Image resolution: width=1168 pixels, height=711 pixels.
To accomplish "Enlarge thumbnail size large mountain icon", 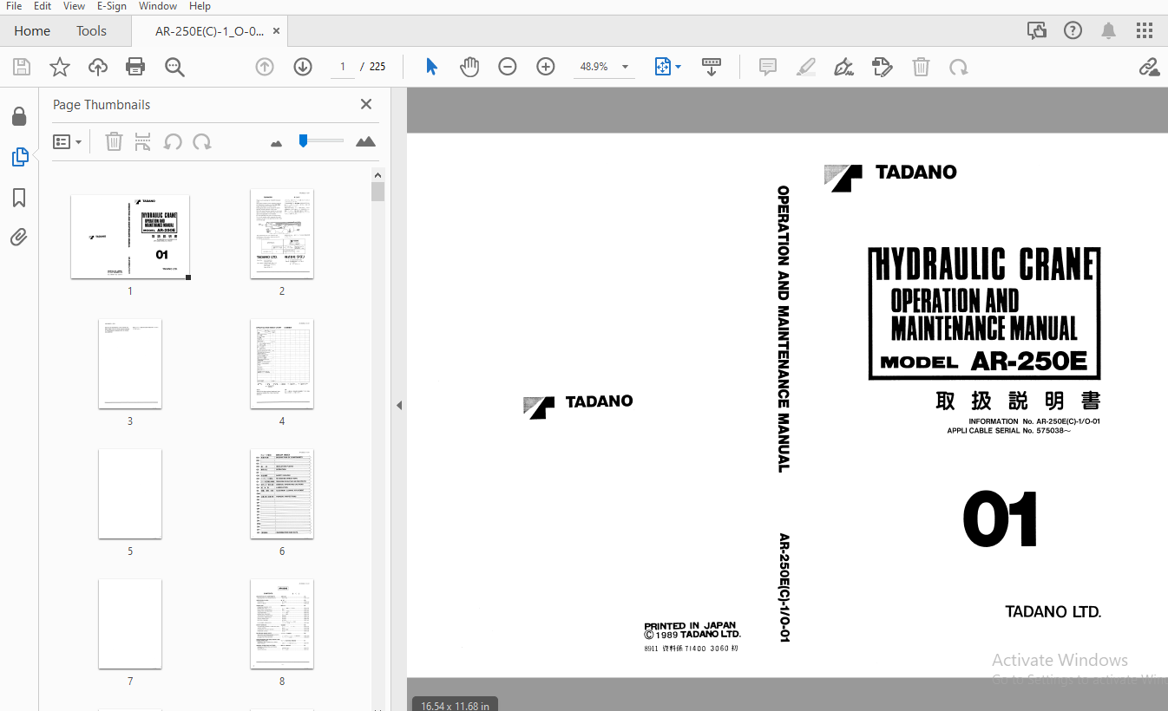I will [x=365, y=141].
